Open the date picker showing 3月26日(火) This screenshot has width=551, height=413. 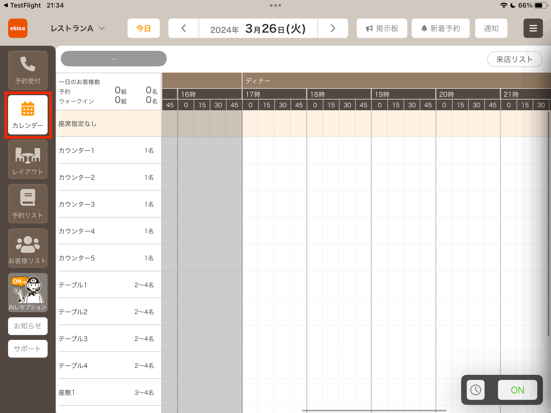pos(258,28)
